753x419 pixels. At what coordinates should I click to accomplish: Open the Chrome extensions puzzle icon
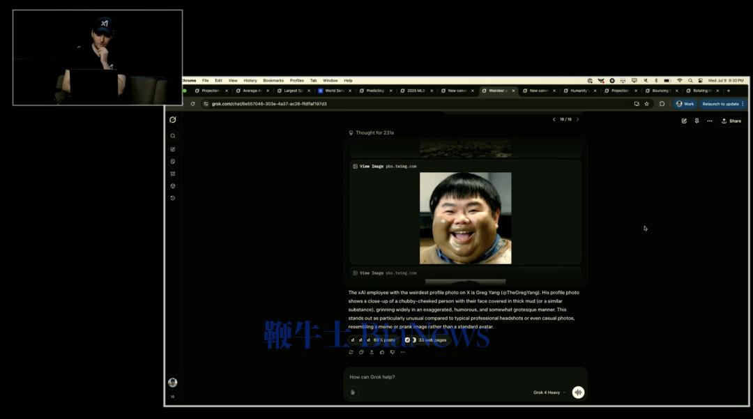pyautogui.click(x=662, y=104)
